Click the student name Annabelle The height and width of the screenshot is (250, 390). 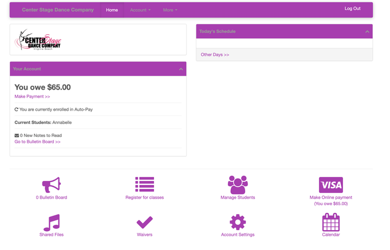pyautogui.click(x=62, y=123)
